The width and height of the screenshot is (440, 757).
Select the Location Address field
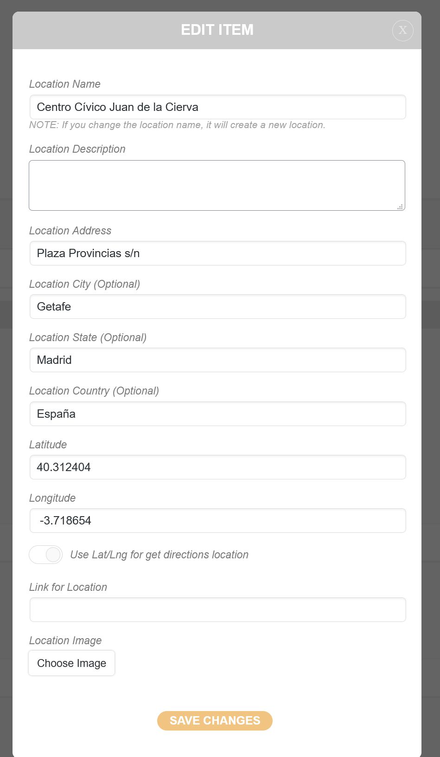click(217, 253)
